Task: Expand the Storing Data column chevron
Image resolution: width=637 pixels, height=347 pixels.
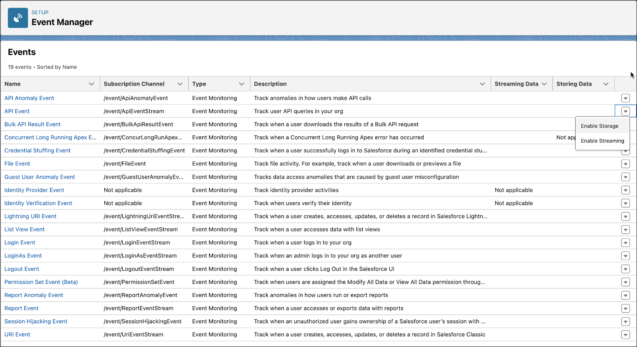Action: [606, 84]
